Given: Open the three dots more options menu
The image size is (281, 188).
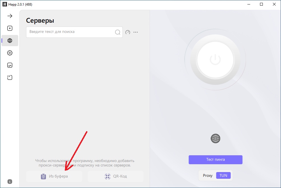Looking at the screenshot, I should 136,32.
